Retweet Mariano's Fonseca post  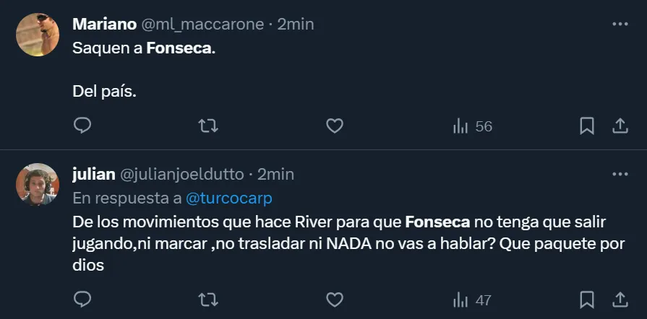pyautogui.click(x=208, y=126)
